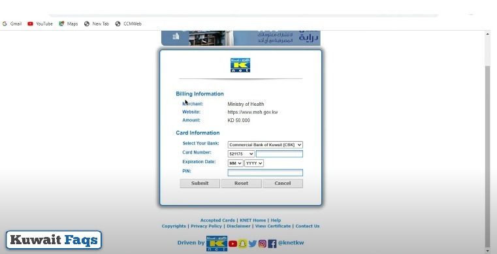Open the Disclaimer link
This screenshot has height=254, width=497.
pos(238,226)
